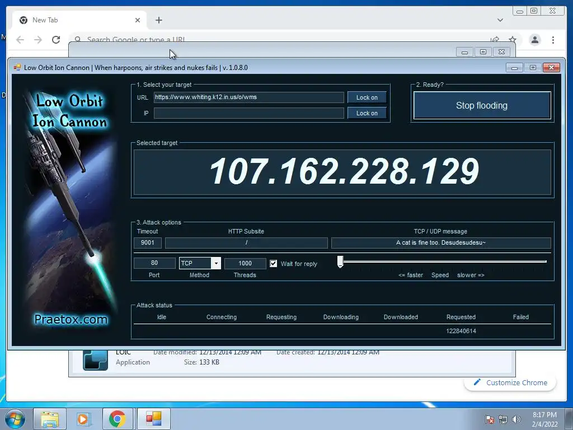Click the LOIC taskbar icon
Image resolution: width=573 pixels, height=430 pixels.
(153, 419)
